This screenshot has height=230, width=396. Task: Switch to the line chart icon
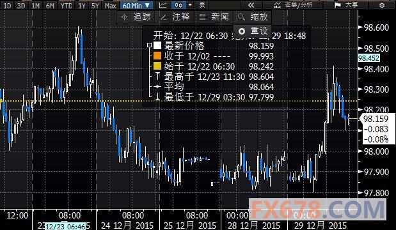163,5
